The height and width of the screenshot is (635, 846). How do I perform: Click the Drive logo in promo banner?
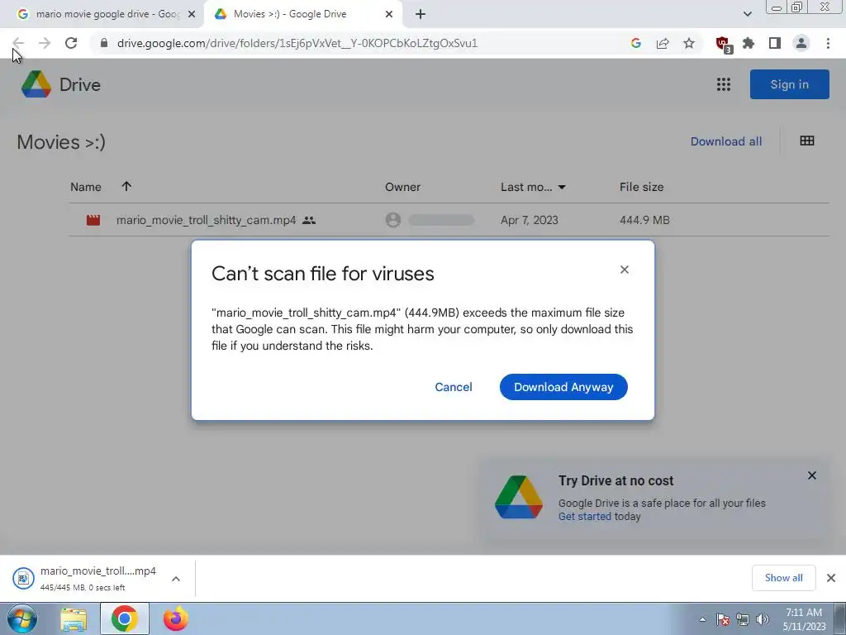519,497
